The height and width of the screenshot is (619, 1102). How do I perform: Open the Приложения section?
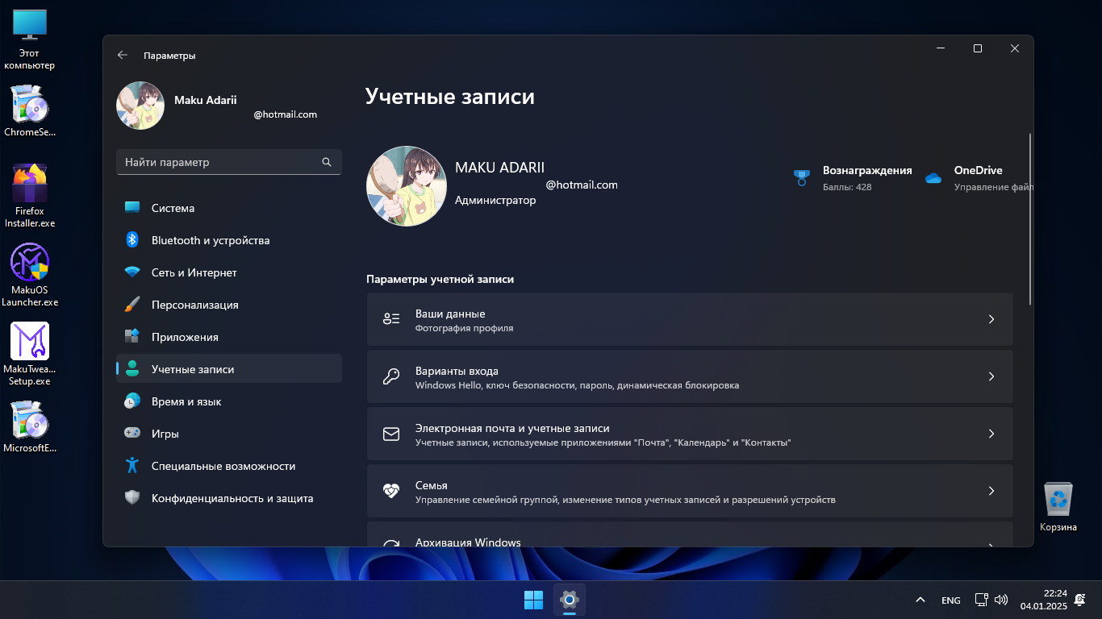pyautogui.click(x=229, y=337)
